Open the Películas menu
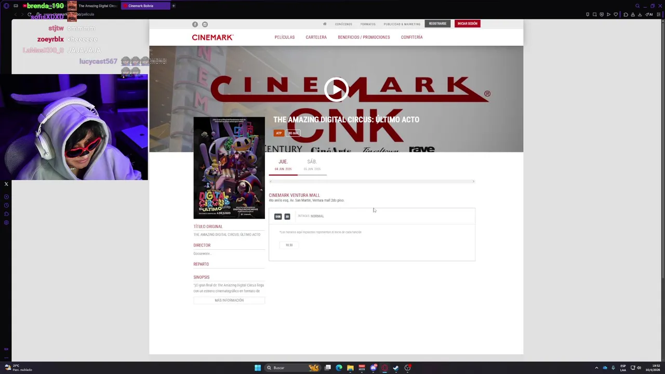Viewport: 665px width, 374px height. (285, 37)
